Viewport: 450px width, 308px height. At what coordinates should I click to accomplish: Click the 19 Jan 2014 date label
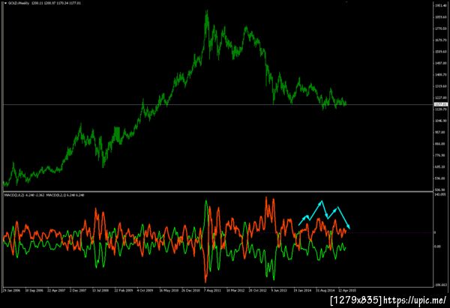(302, 291)
